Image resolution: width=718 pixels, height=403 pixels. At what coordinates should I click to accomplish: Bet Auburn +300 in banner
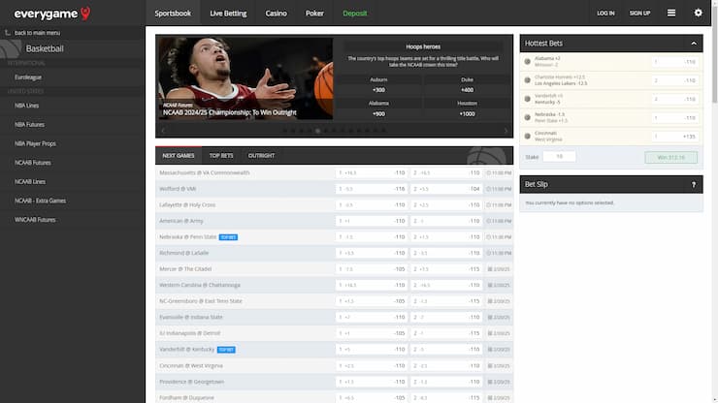(378, 85)
